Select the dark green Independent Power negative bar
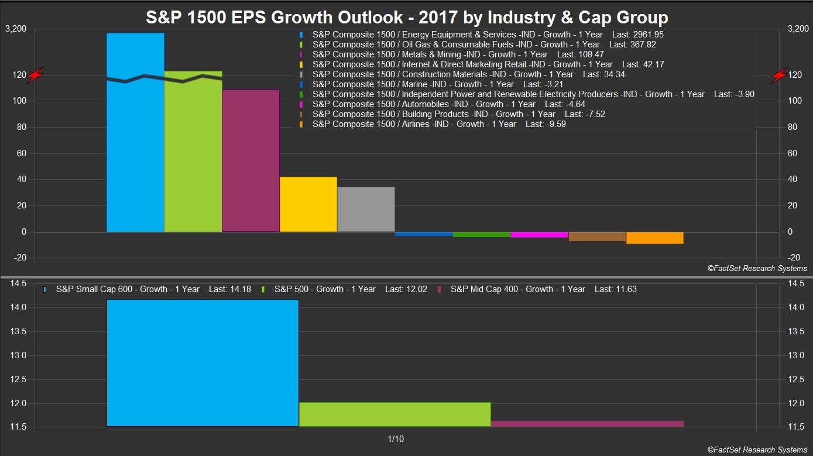This screenshot has width=813, height=456. [482, 235]
